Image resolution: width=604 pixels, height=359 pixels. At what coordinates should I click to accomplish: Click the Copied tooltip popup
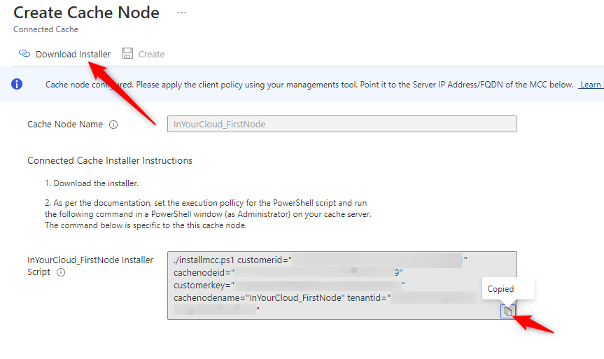500,288
